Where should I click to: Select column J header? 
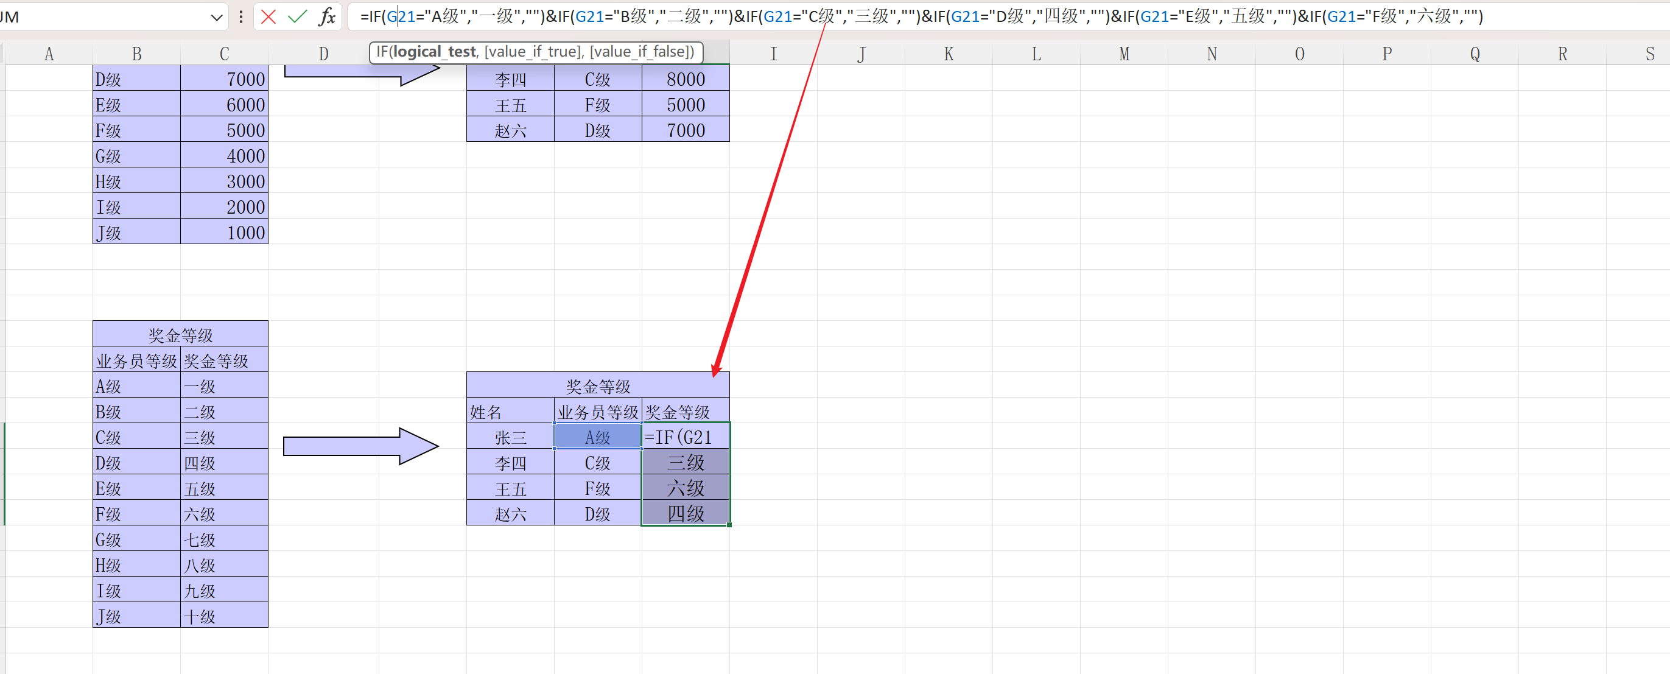tap(861, 54)
